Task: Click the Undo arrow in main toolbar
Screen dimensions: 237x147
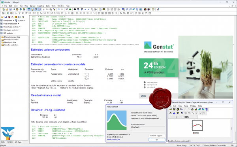Action: pyautogui.click(x=58, y=9)
